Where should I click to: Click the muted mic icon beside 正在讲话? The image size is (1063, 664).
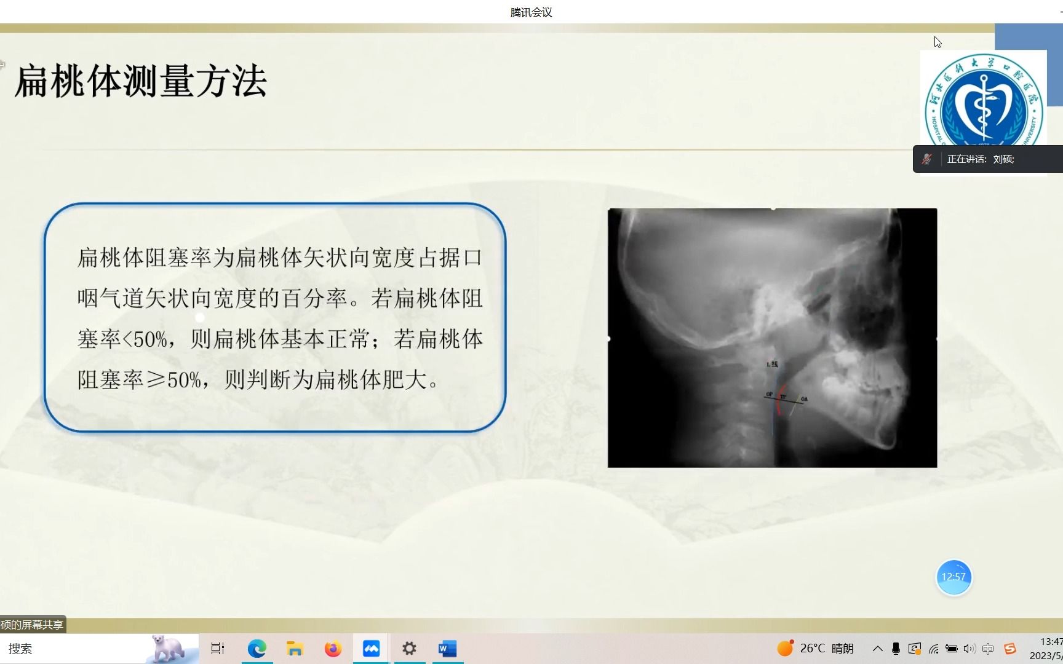(926, 159)
